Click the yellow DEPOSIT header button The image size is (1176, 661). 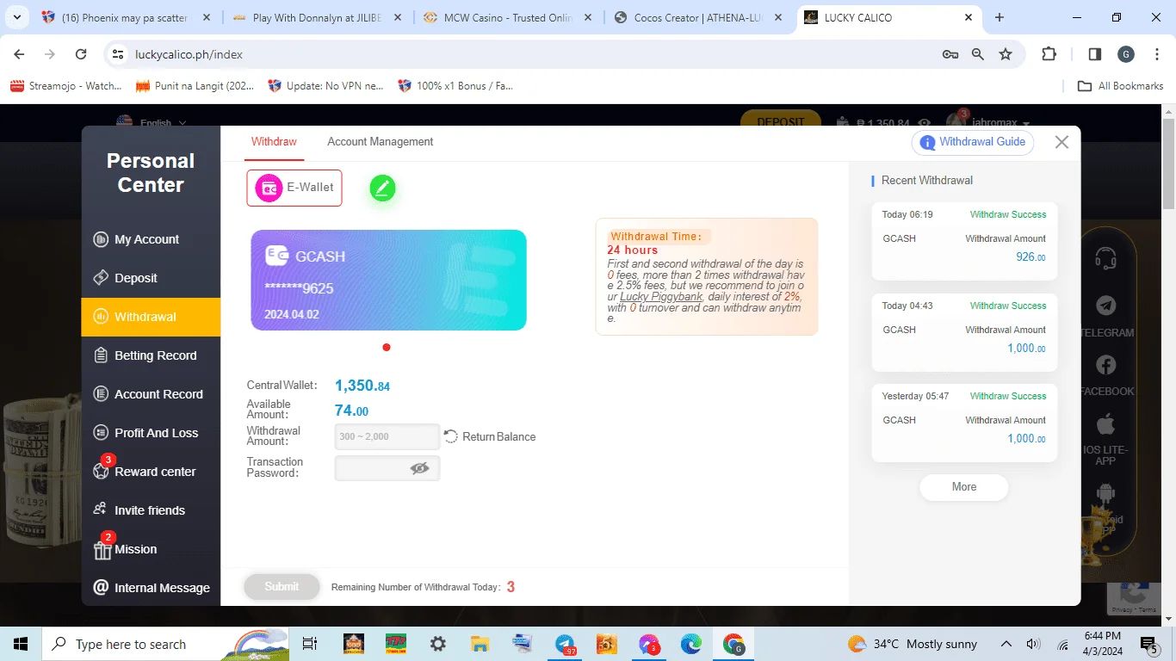pos(781,121)
